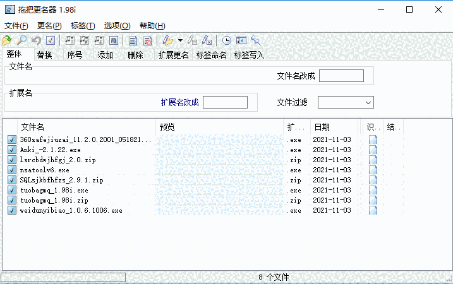Click the 扩展名改成 input field
453x284 pixels.
[225, 102]
